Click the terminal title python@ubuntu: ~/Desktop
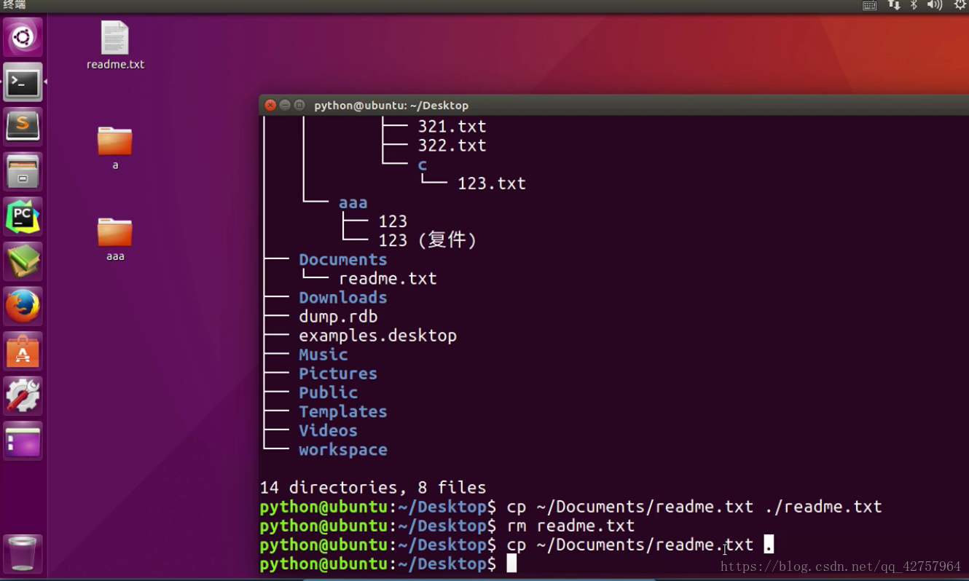Viewport: 969px width, 581px height. 391,106
